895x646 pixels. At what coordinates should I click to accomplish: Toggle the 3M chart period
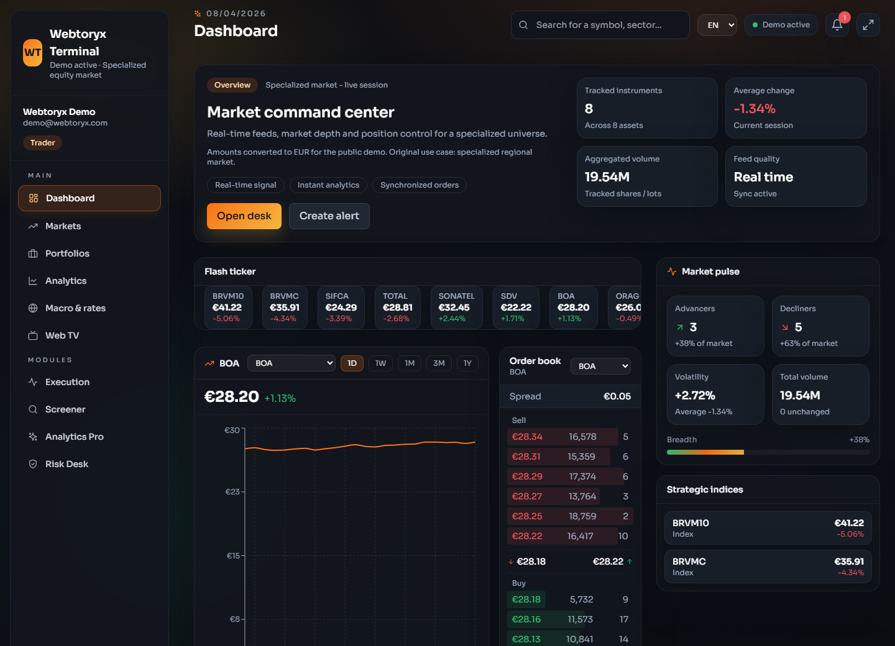(x=439, y=363)
